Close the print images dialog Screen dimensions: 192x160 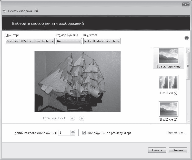(186, 4)
